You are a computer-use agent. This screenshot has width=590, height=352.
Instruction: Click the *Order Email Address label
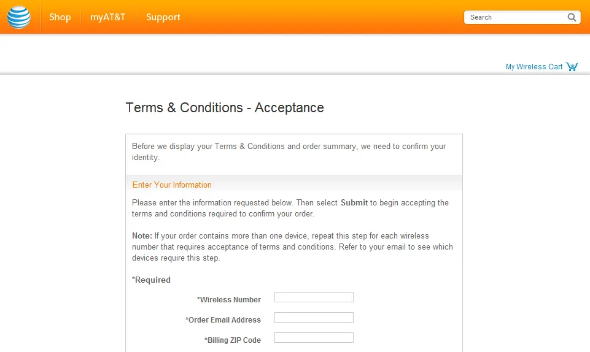tap(223, 320)
